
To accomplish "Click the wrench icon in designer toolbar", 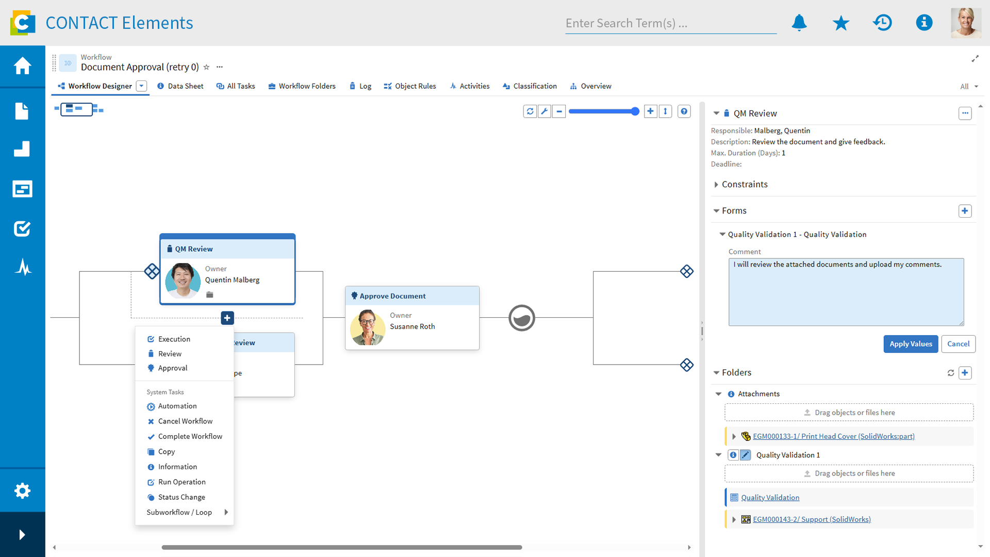I will (x=544, y=111).
